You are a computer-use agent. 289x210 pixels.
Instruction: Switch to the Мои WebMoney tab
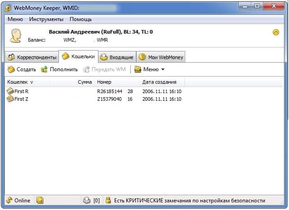pos(161,57)
